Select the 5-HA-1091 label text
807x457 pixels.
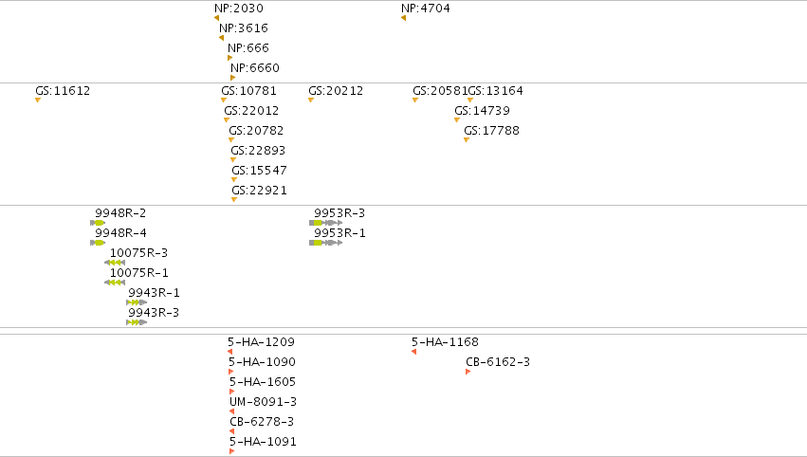point(263,442)
